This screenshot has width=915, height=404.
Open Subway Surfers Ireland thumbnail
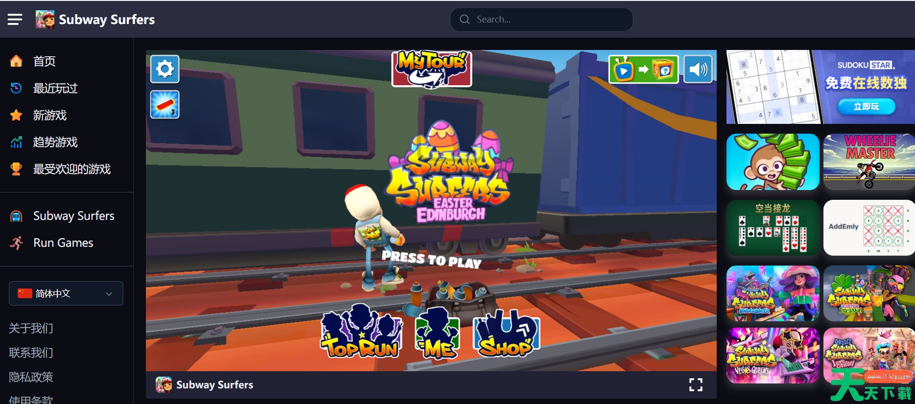click(869, 293)
